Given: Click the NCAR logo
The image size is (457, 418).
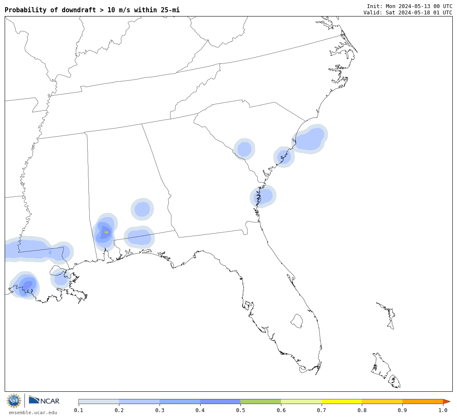Looking at the screenshot, I should click(x=44, y=400).
